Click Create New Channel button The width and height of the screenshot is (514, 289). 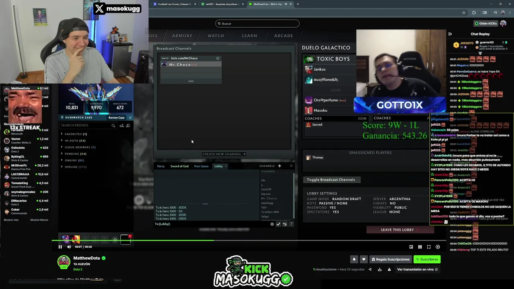(224, 154)
